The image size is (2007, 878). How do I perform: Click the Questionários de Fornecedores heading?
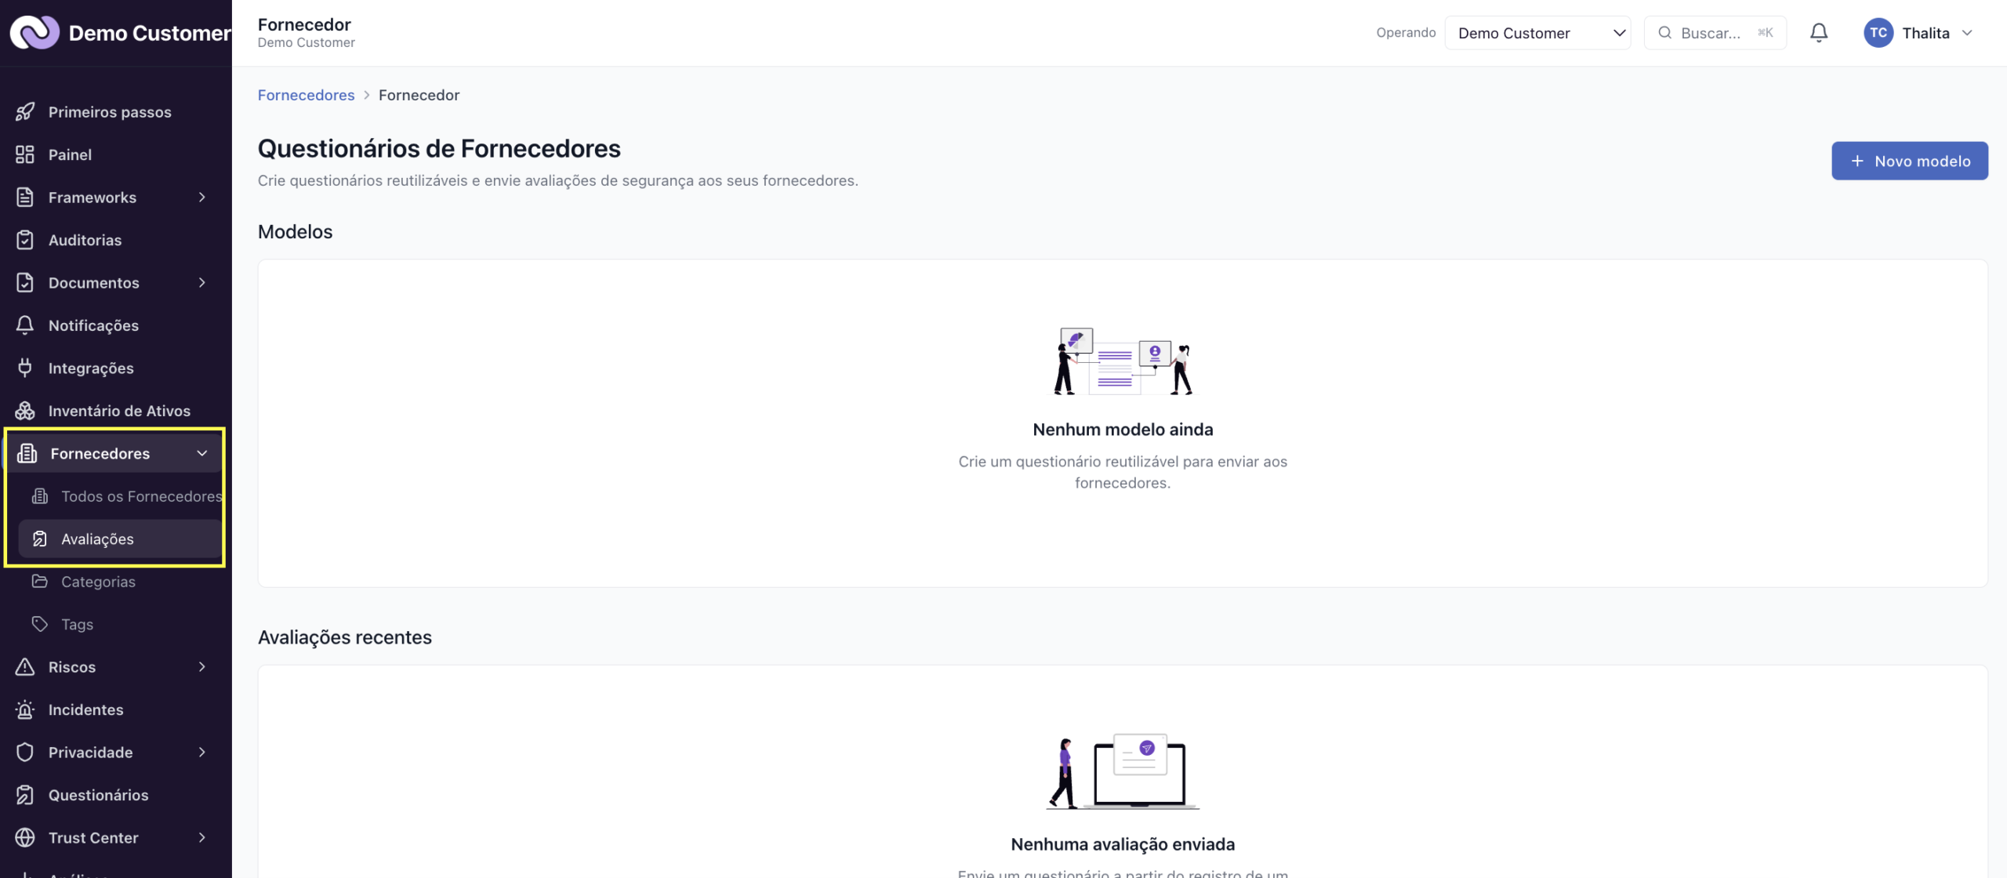(x=439, y=148)
